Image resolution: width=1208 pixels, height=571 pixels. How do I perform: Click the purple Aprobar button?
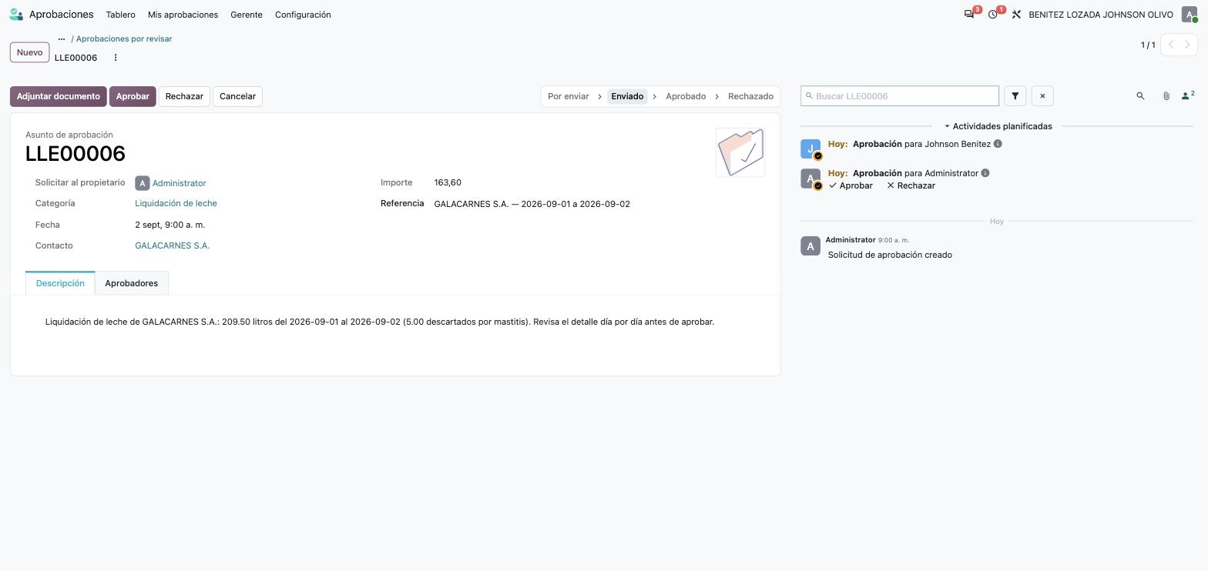[133, 96]
